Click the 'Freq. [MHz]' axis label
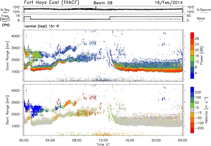Screen dimensions: 211x146 tap(5, 18)
